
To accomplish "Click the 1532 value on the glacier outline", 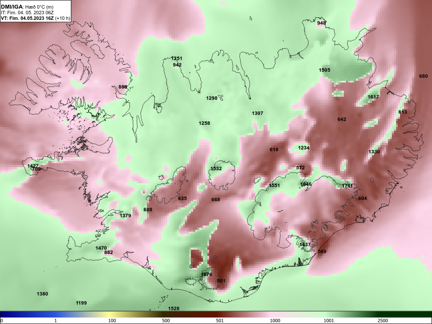I will tap(216, 168).
